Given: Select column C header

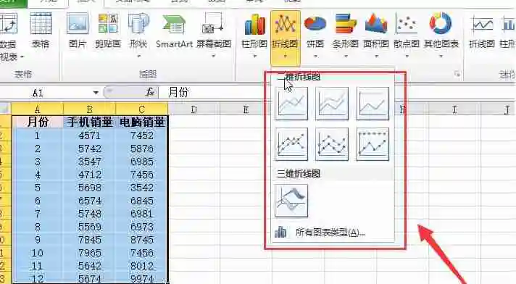Looking at the screenshot, I should 142,109.
